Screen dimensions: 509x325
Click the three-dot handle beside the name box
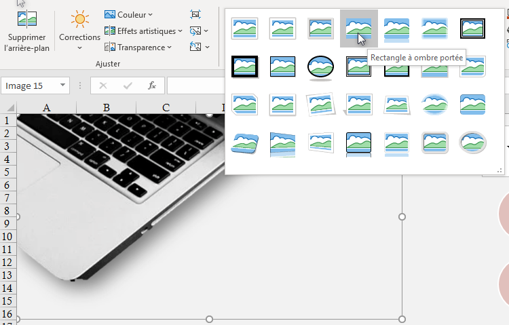point(80,85)
